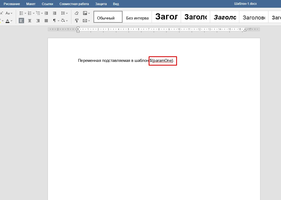
Task: Click the paragraph shading paint bucket
Action: click(63, 21)
